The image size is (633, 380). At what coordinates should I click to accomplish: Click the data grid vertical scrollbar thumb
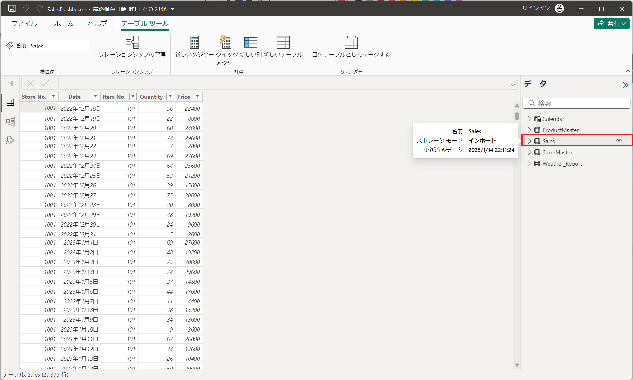click(517, 116)
